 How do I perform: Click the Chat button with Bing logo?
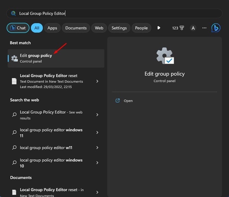(18, 28)
